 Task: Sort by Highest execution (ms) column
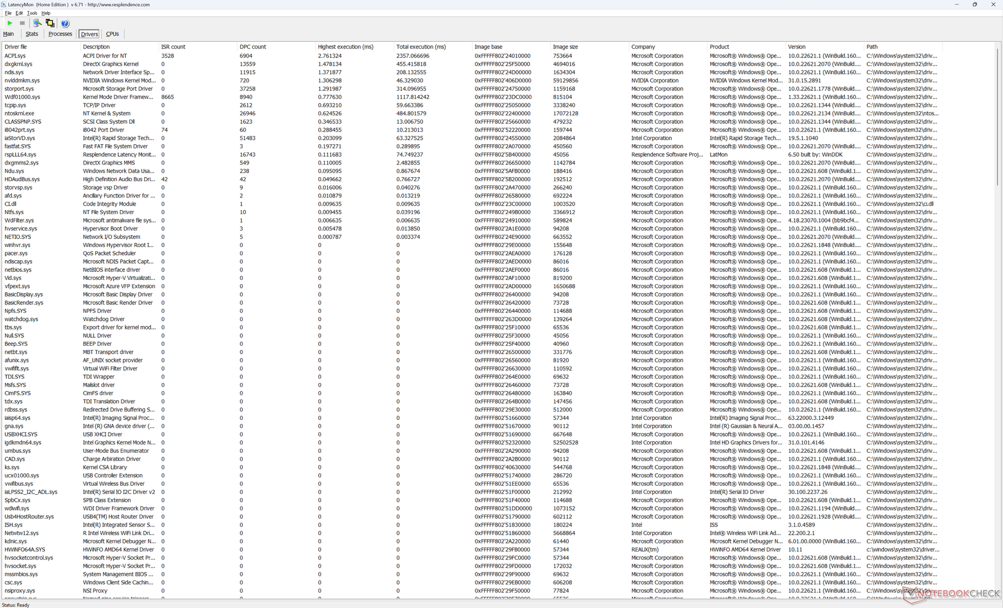pyautogui.click(x=345, y=46)
